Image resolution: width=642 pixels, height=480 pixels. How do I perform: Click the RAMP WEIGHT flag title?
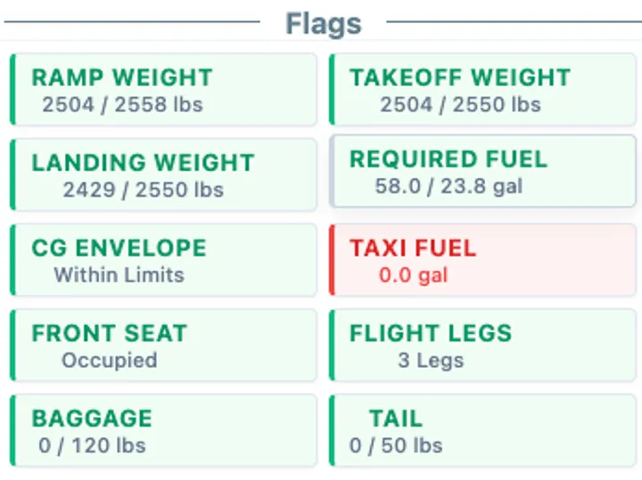(121, 77)
